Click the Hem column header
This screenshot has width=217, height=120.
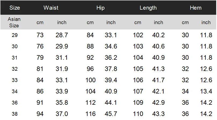tap(196, 8)
